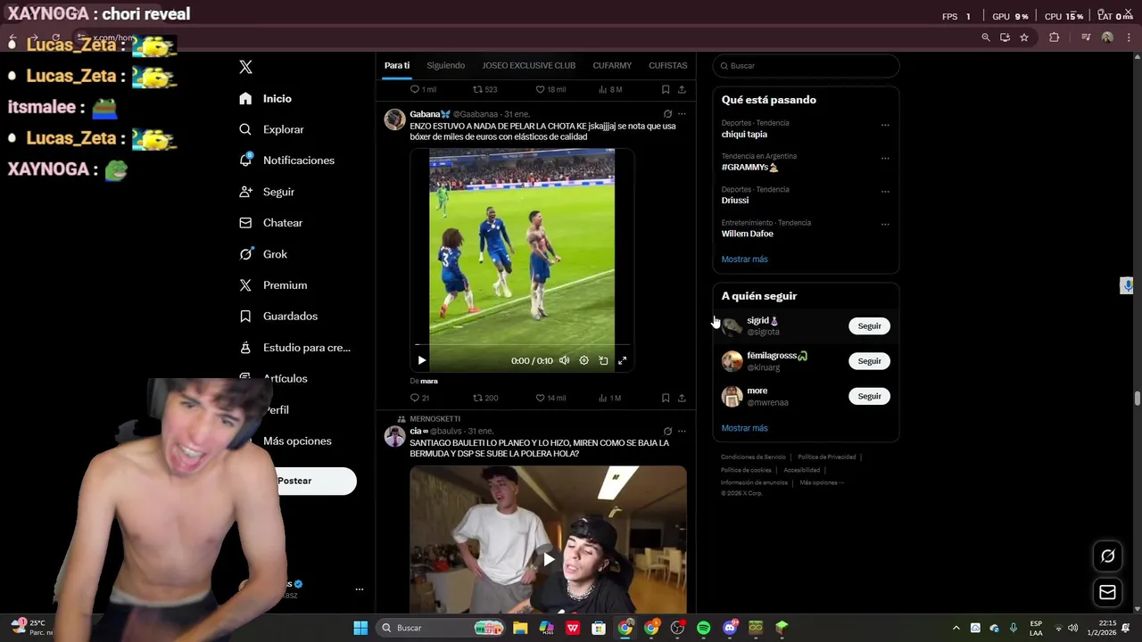Image resolution: width=1142 pixels, height=642 pixels.
Task: Open video settings gear icon
Action: (583, 360)
